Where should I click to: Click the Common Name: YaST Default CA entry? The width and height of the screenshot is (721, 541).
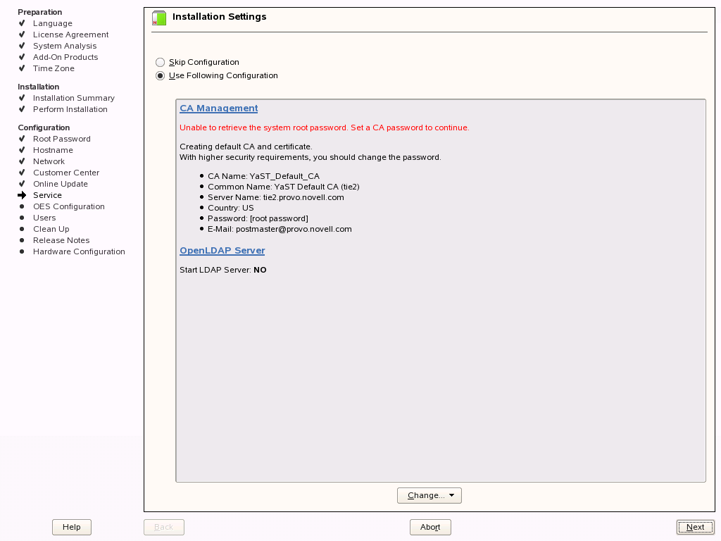[x=284, y=187]
